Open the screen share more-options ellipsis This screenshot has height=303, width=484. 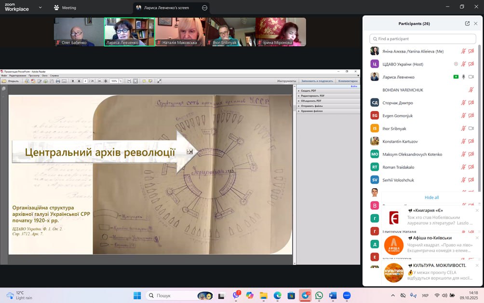204,8
